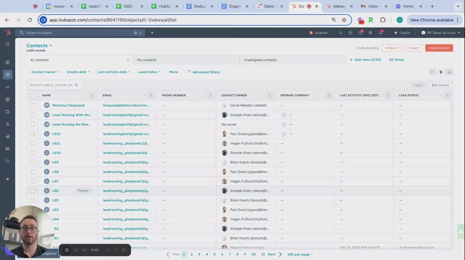Open the Help icon with red badge

[360, 33]
